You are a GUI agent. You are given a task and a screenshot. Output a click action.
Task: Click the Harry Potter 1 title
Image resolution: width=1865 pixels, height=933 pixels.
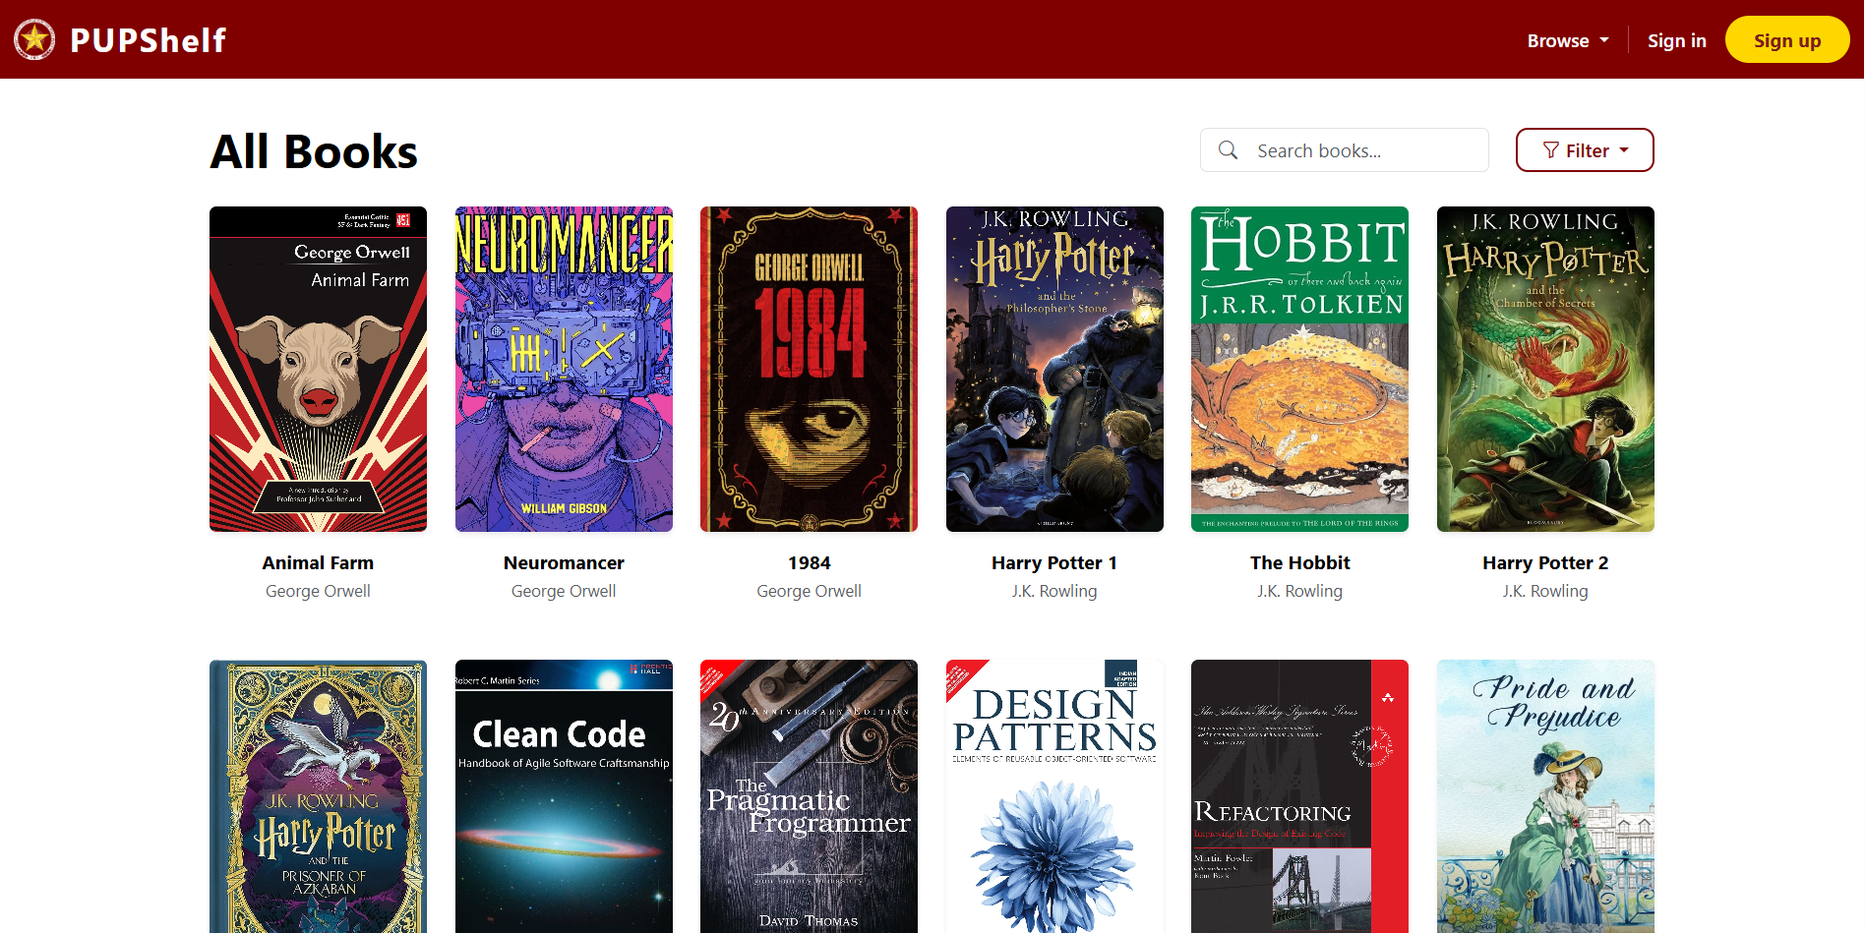[x=1054, y=562]
